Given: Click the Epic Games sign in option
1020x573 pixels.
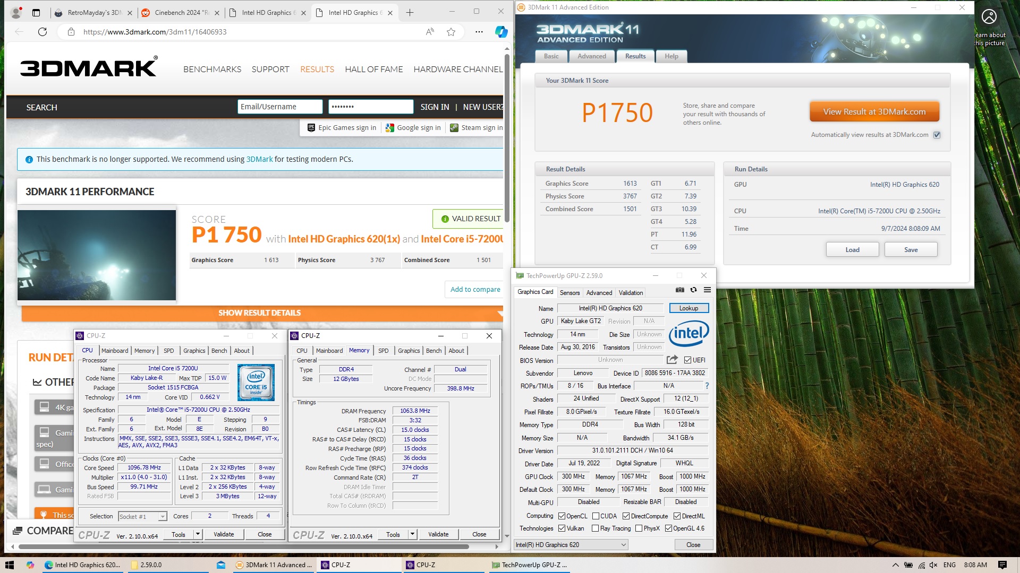Looking at the screenshot, I should (342, 128).
